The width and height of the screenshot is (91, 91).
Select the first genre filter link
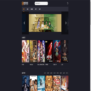coord(45,73)
